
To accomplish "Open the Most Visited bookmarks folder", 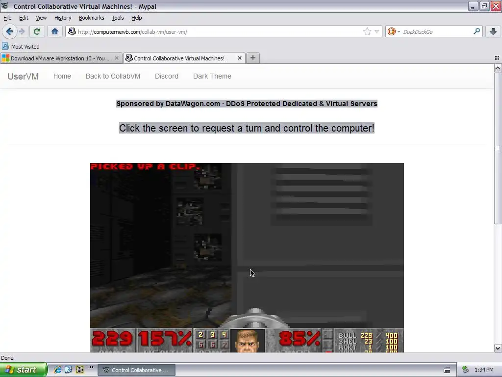I will click(21, 47).
